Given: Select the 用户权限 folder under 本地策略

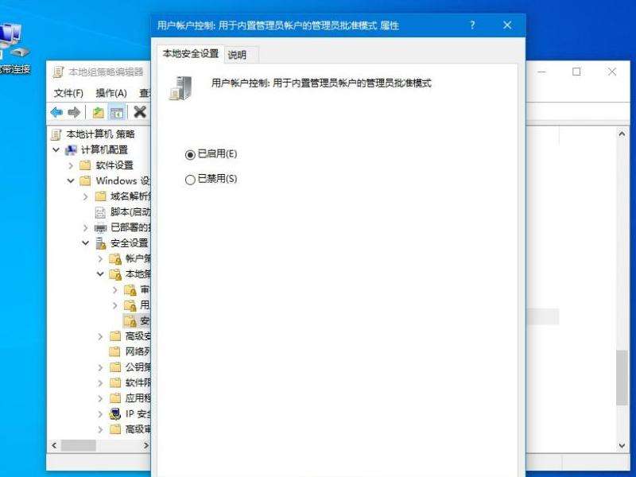Looking at the screenshot, I should (138, 305).
